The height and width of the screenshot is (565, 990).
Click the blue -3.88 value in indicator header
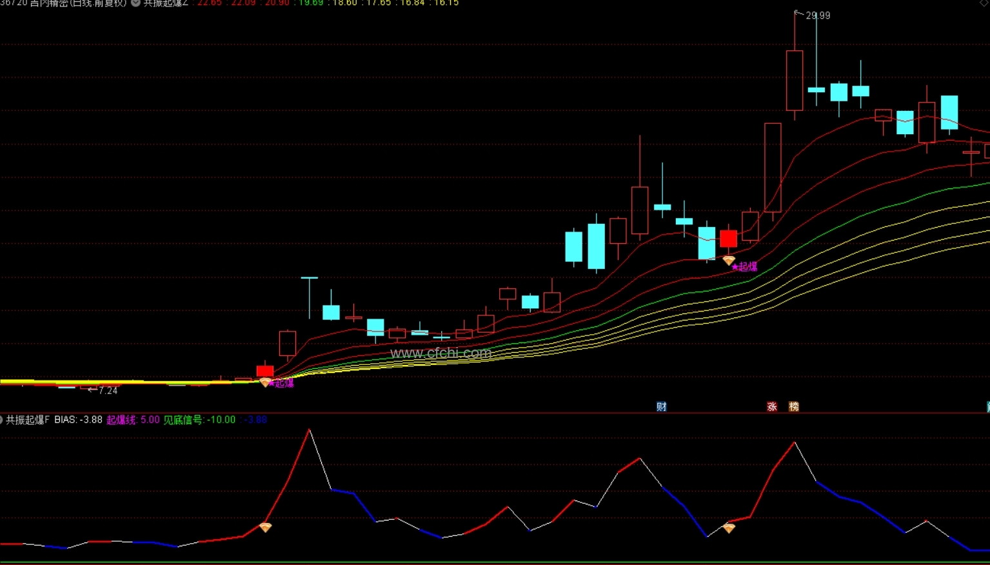point(255,420)
